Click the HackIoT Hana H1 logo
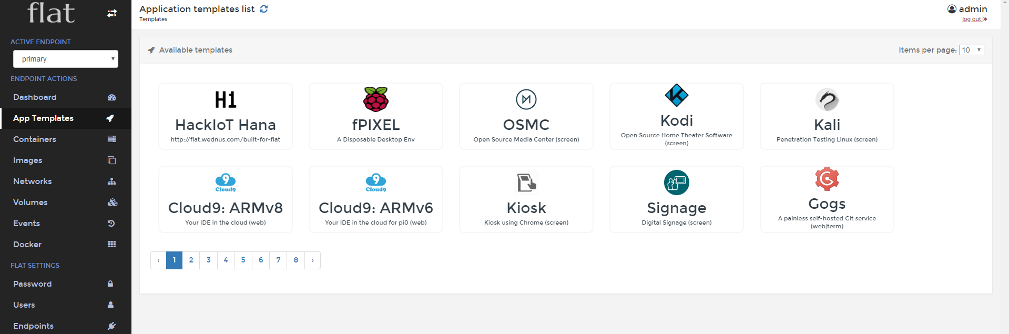The height and width of the screenshot is (334, 1009). click(226, 99)
